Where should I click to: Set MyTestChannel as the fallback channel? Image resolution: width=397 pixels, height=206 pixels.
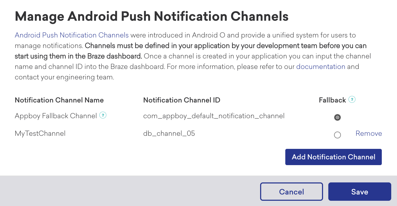click(337, 135)
